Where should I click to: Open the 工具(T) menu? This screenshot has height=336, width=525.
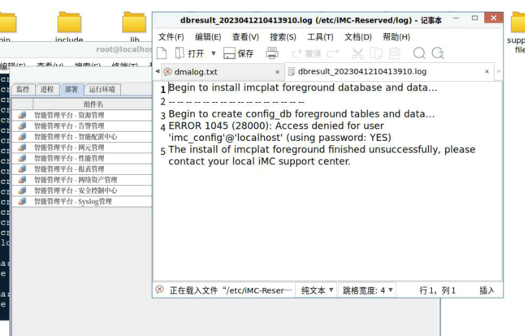pos(320,37)
